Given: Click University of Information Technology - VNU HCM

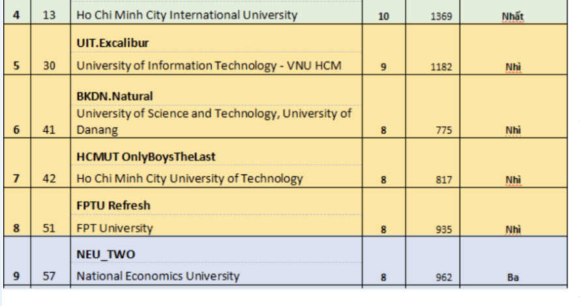Looking at the screenshot, I should pos(209,65).
